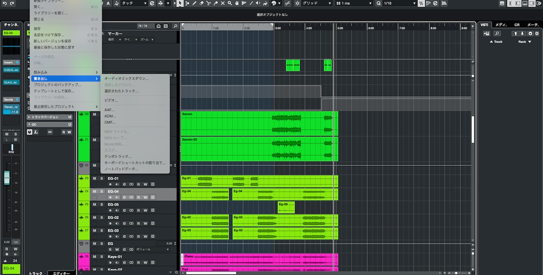Open the marker ズーム dropdown
Image resolution: width=543 pixels, height=275 pixels.
pyautogui.click(x=146, y=40)
